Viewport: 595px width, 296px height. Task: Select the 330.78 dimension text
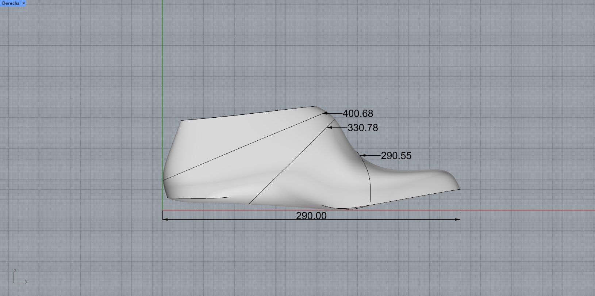[x=362, y=128]
